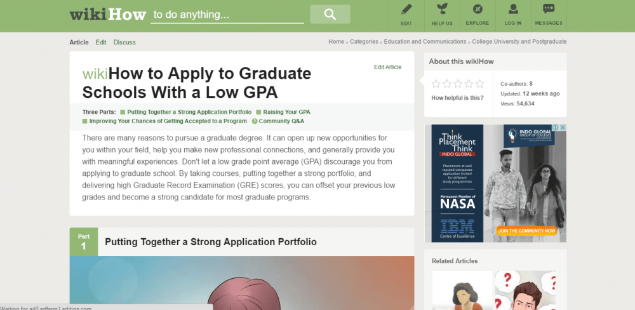Click the ad info icon
The image size is (635, 310).
coord(555,128)
